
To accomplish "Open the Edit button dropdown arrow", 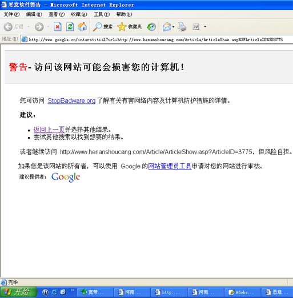I will 205,27.
